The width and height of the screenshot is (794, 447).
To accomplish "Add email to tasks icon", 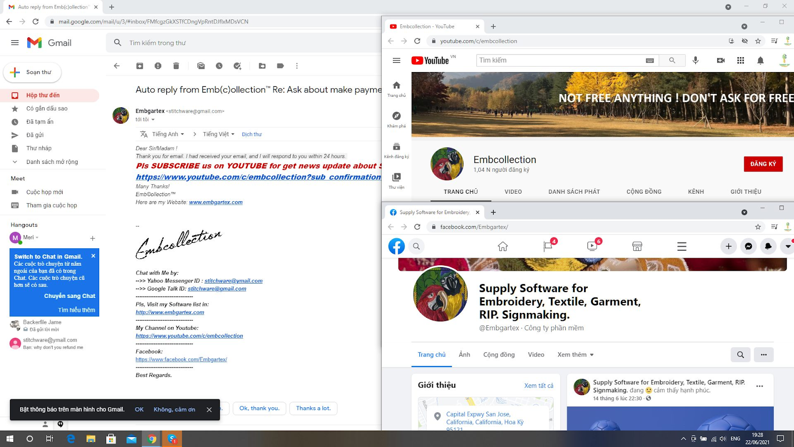I will 237,66.
